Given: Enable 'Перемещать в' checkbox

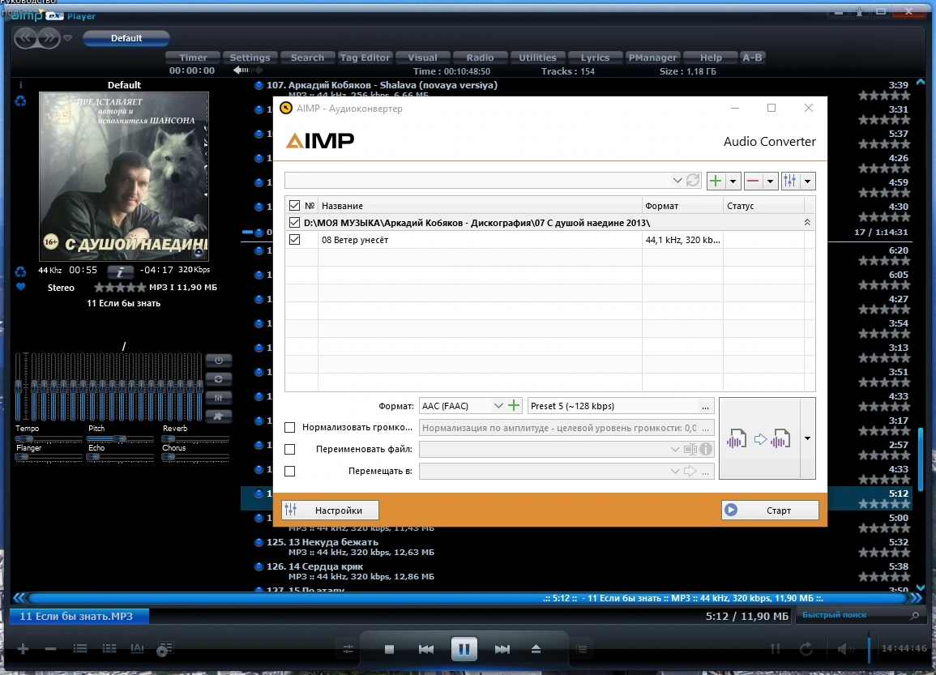Looking at the screenshot, I should tap(290, 472).
